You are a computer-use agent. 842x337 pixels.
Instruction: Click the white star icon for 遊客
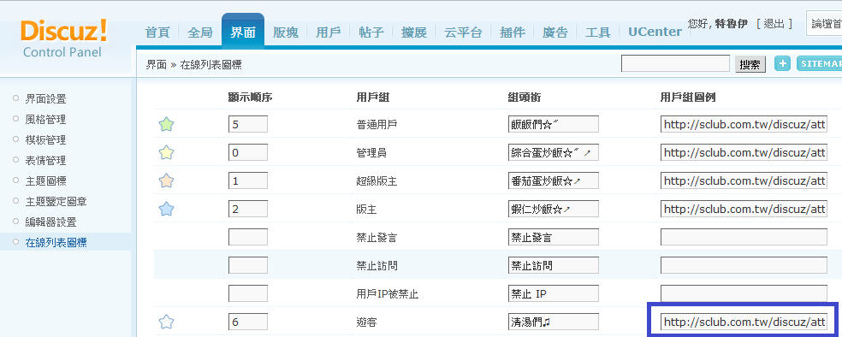pos(167,322)
